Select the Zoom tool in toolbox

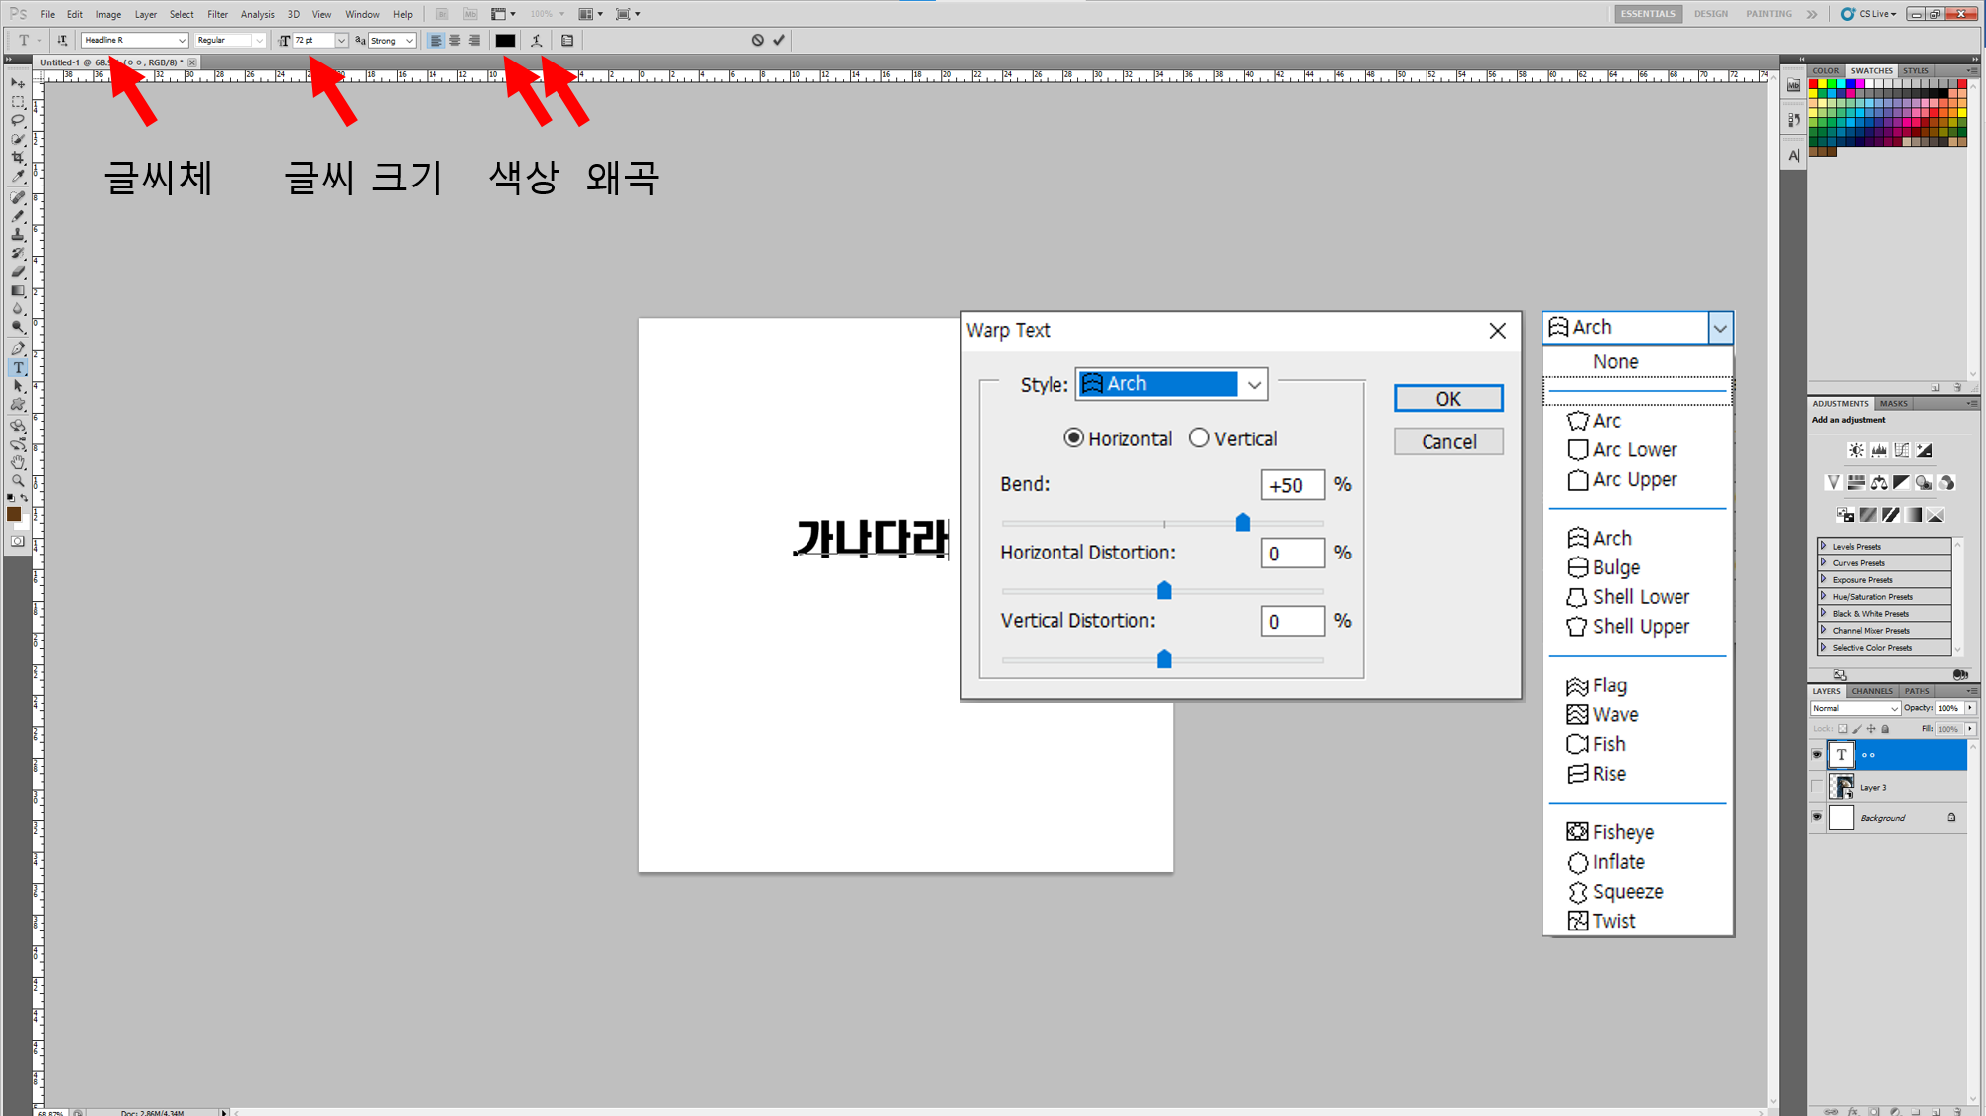click(x=18, y=481)
